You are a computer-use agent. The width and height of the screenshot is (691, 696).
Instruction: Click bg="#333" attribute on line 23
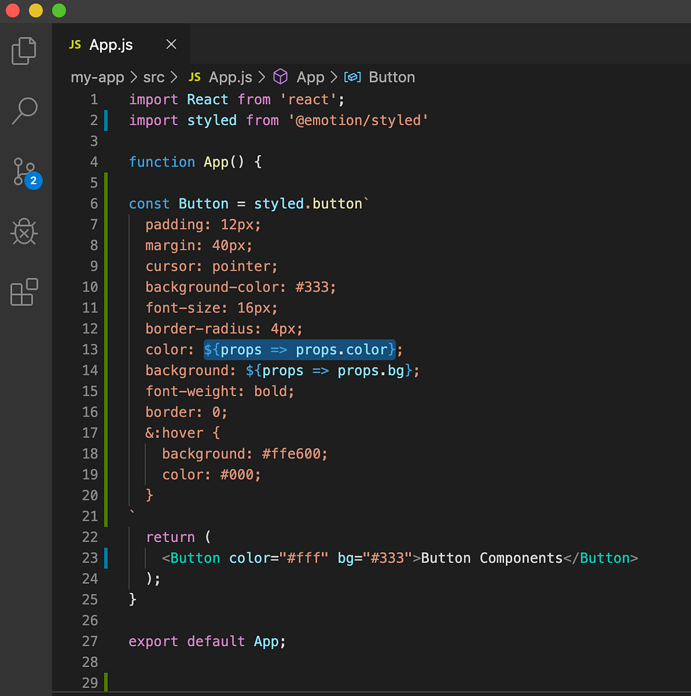(x=375, y=558)
